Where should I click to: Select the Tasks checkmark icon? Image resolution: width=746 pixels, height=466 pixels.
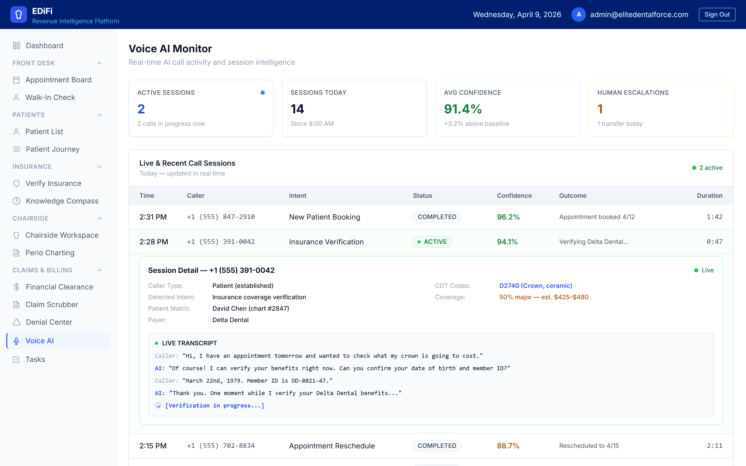point(16,359)
